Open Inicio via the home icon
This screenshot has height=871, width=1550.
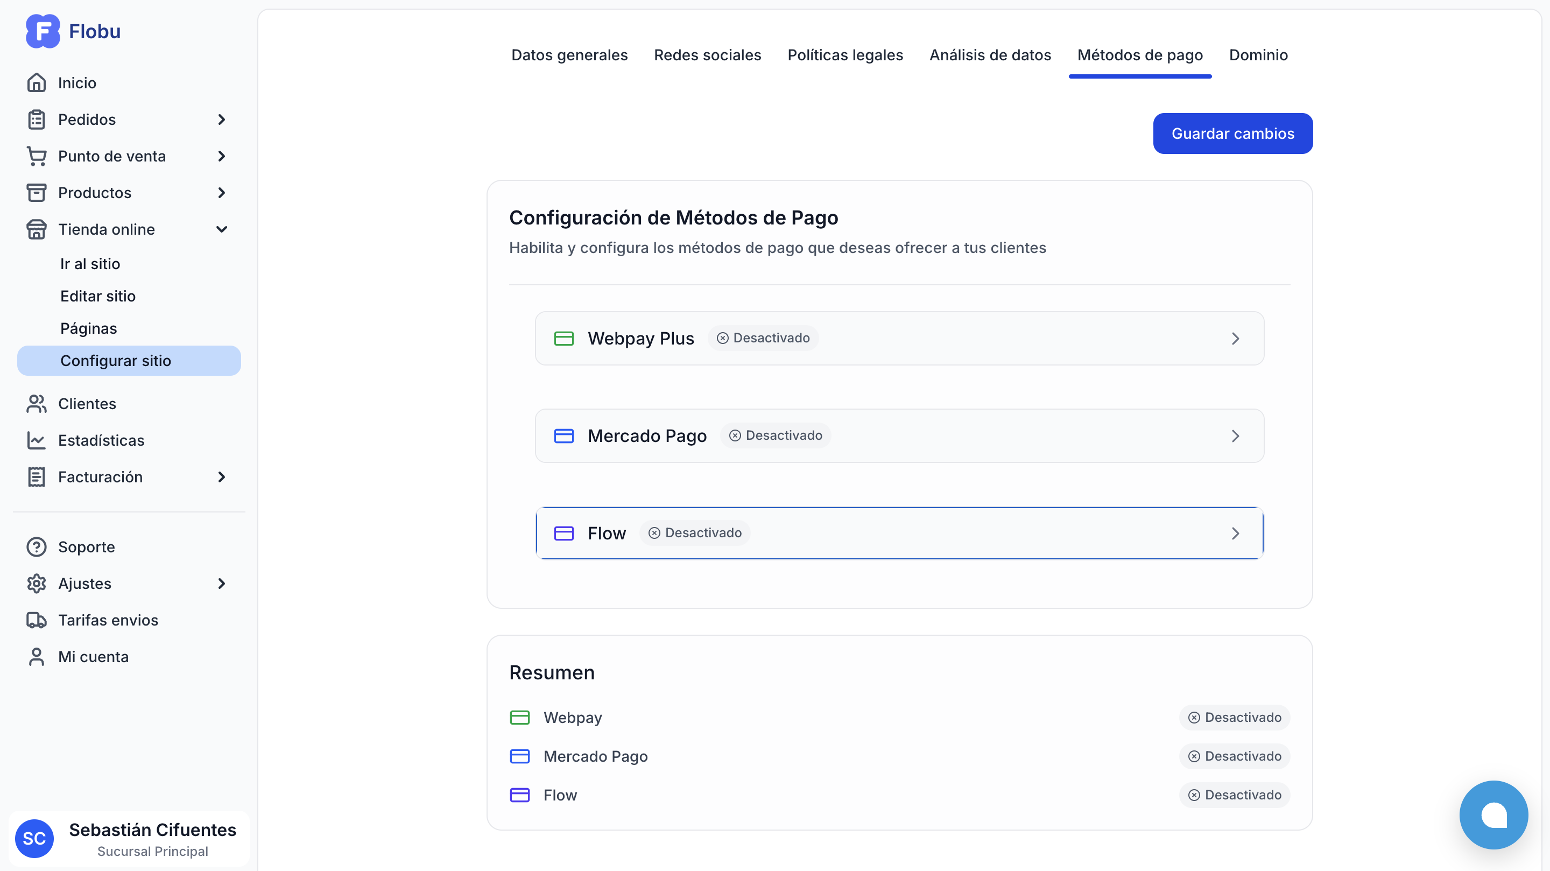(36, 82)
